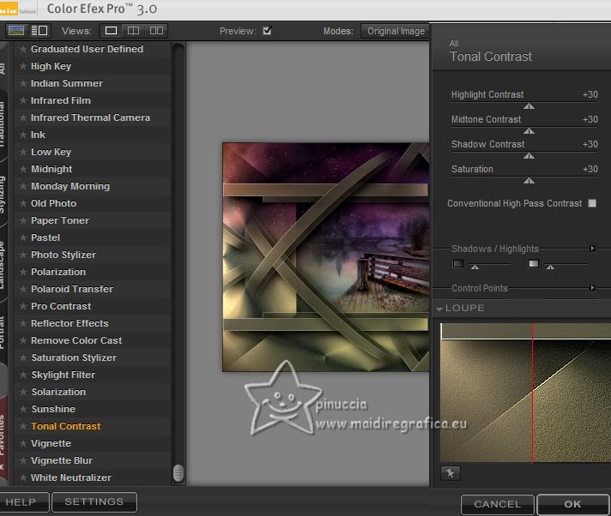Open the SETTINGS button
The height and width of the screenshot is (516, 611).
[94, 501]
